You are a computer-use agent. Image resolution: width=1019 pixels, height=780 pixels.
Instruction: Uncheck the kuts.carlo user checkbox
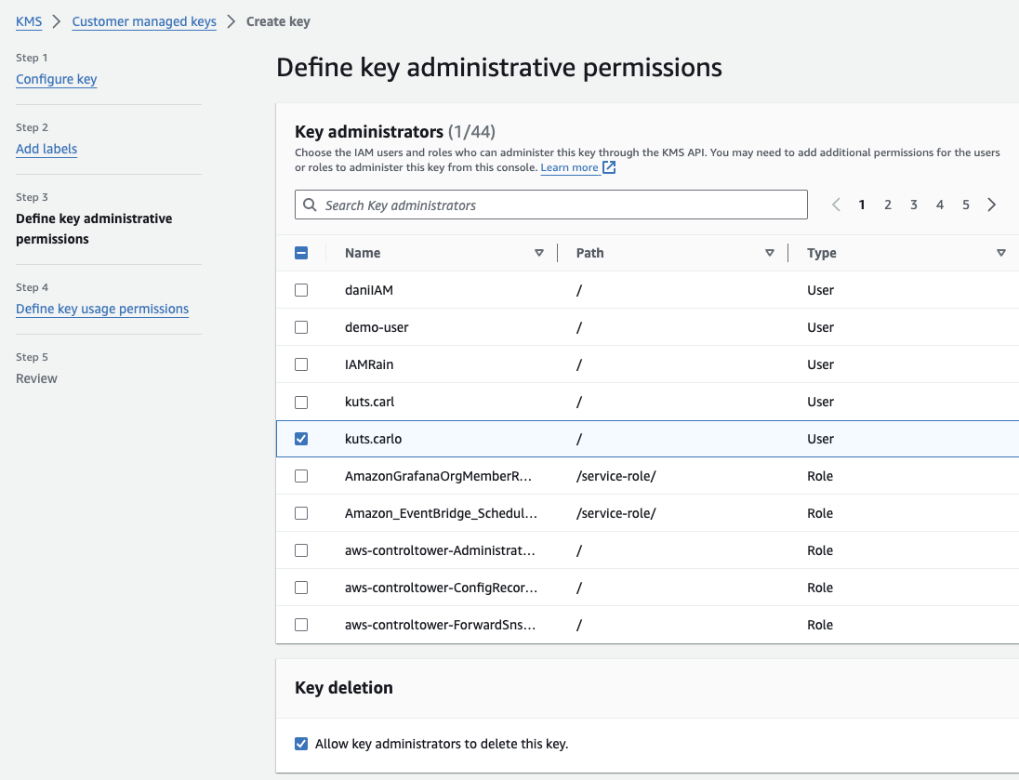click(x=301, y=439)
